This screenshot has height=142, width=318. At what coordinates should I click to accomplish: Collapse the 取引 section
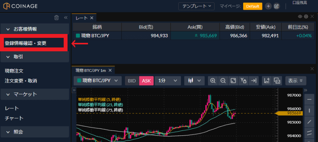coord(35,57)
